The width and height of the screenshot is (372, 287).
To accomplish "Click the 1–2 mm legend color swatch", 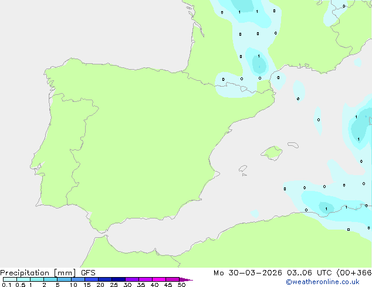I will point(37,279).
